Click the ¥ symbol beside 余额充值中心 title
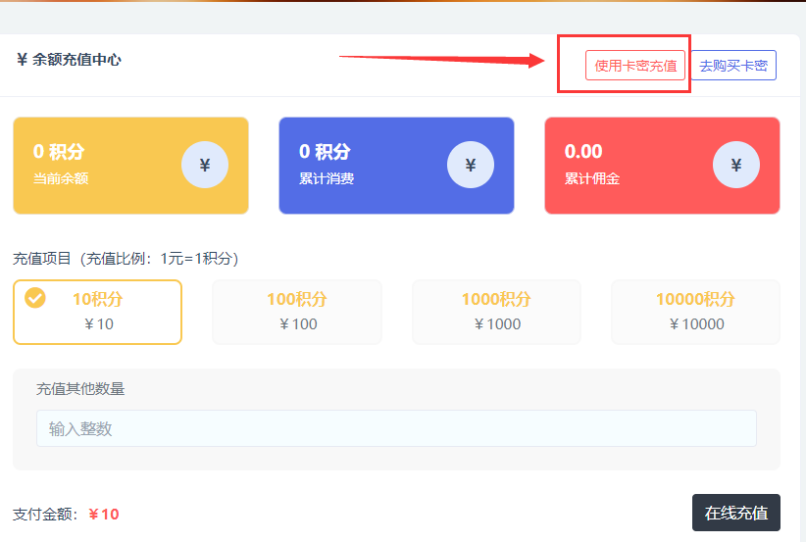 point(22,60)
